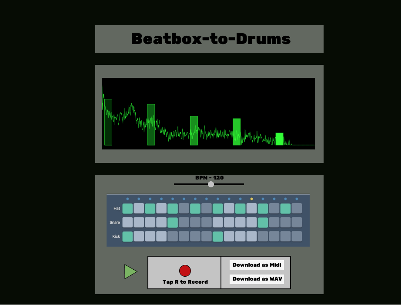Disable Hat step 5
The width and height of the screenshot is (401, 305).
coord(173,208)
